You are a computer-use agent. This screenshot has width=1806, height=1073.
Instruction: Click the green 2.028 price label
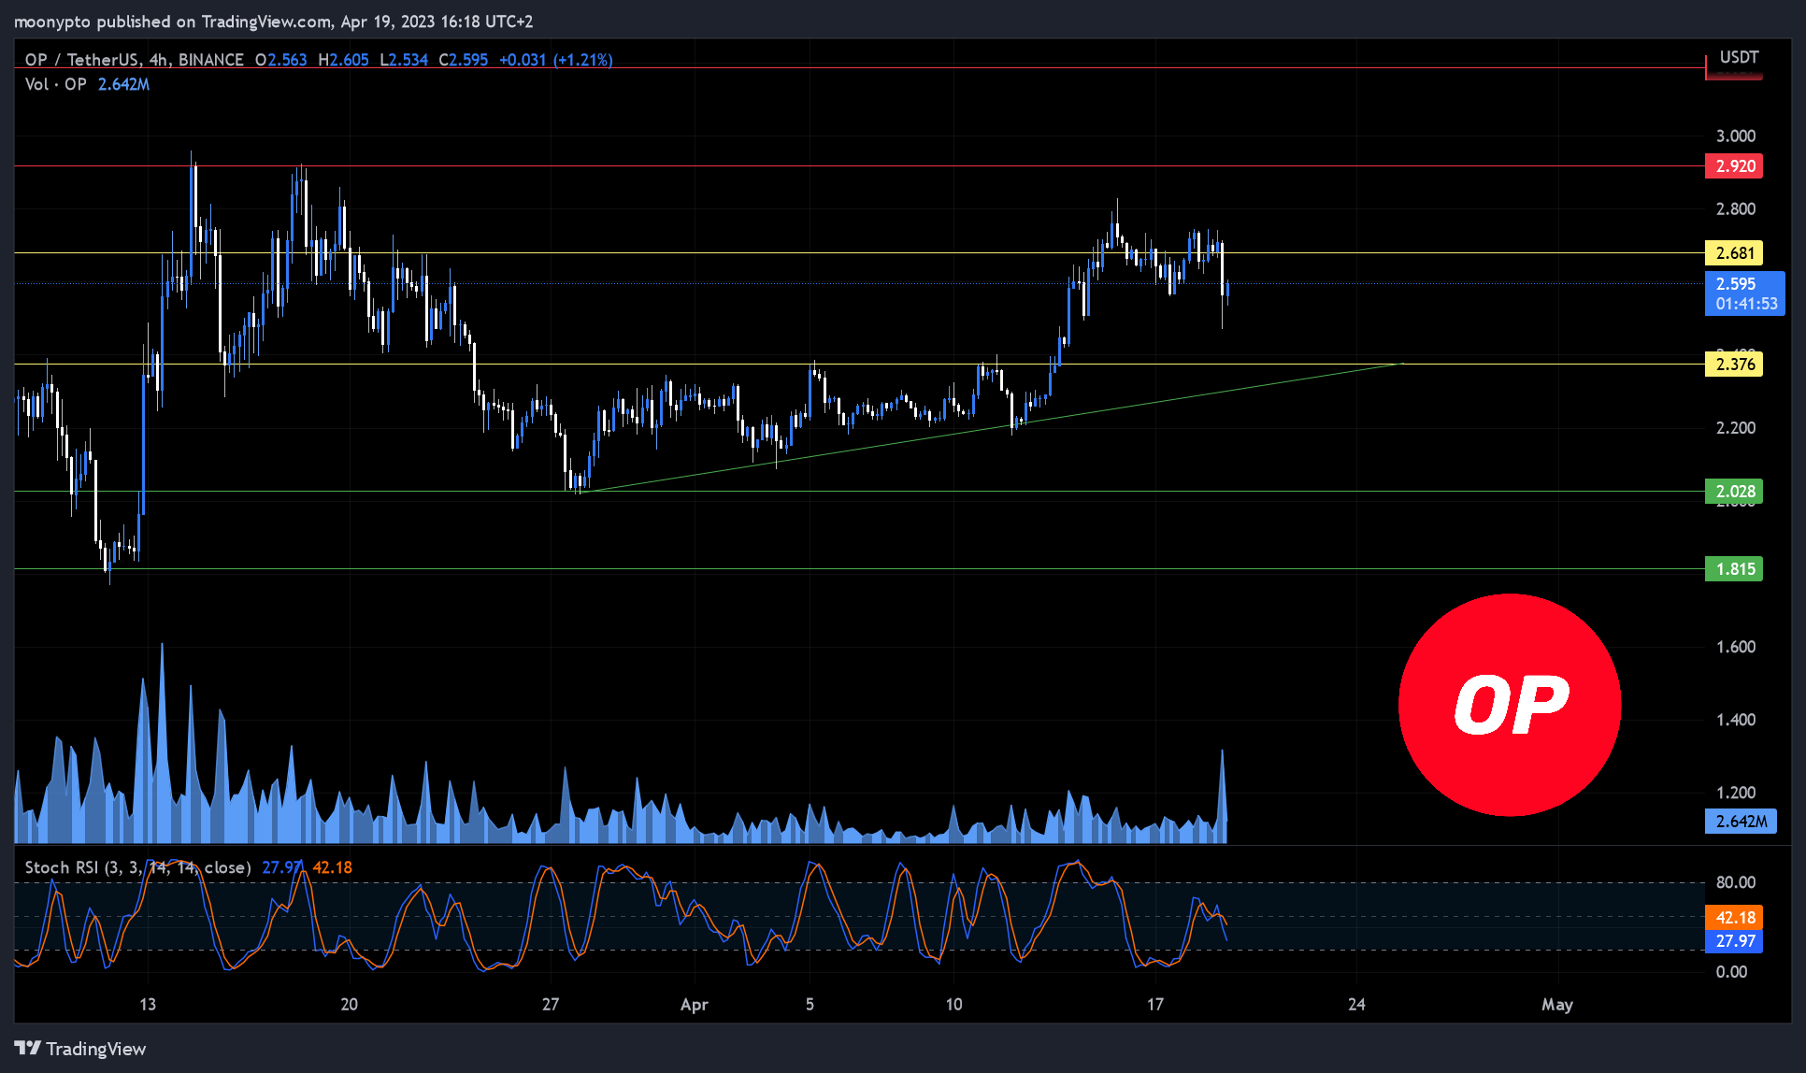pyautogui.click(x=1734, y=492)
